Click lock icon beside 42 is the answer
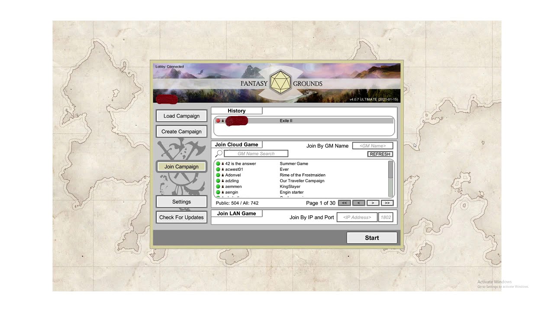Viewport: 554px width, 312px height. 223,164
